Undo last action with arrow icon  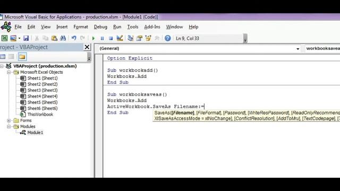(x=74, y=38)
